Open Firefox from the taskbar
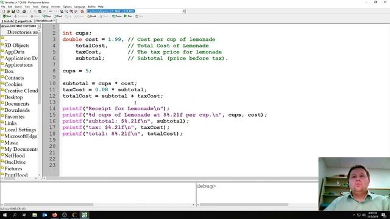390x219 pixels. tap(54, 215)
